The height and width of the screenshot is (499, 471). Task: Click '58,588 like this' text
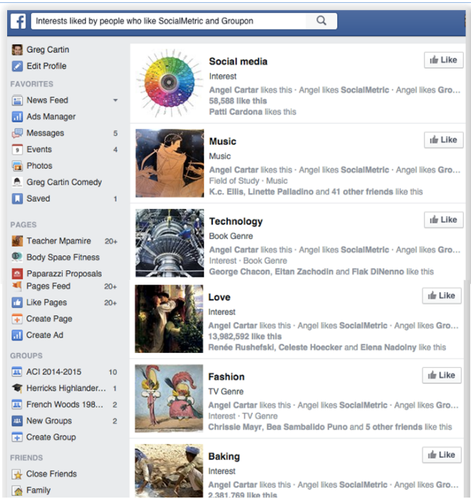(x=238, y=101)
